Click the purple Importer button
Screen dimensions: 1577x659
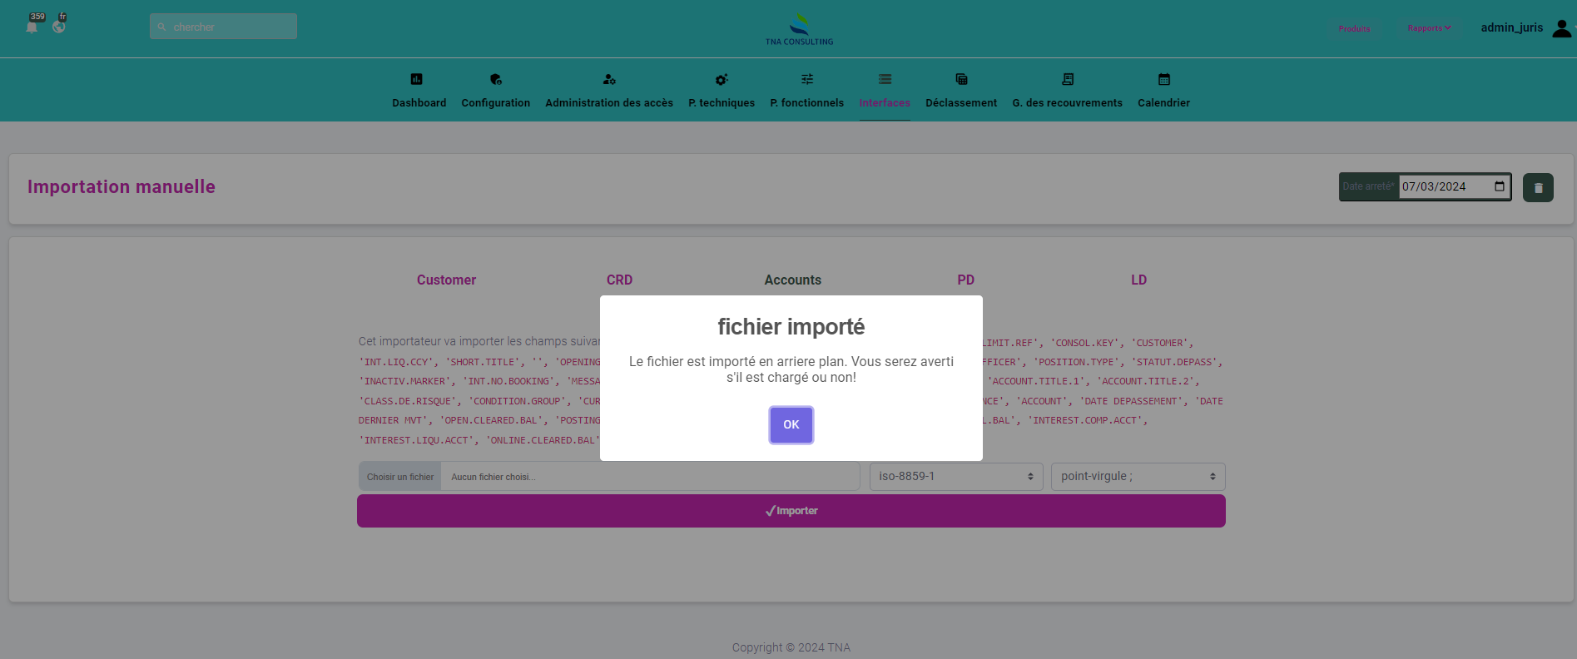[x=791, y=511]
